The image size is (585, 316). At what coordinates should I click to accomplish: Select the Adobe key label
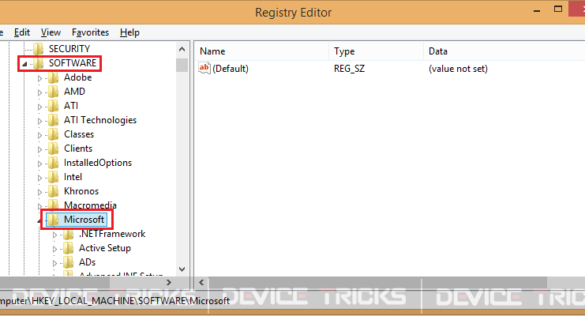tap(77, 77)
